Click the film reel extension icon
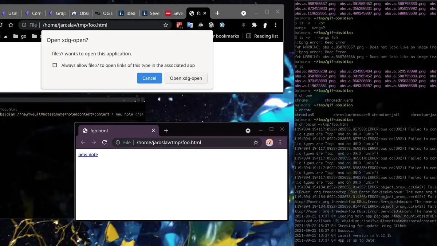Screen dimensions: 437x246 pos(211,25)
